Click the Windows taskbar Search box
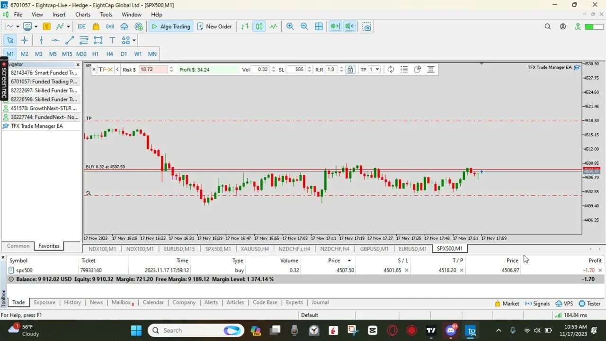This screenshot has width=606, height=341. (x=196, y=330)
